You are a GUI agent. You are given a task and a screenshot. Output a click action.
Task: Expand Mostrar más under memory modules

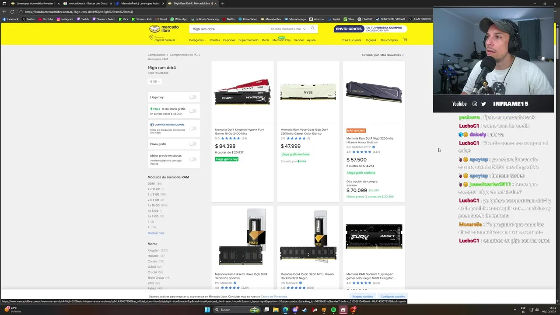(x=156, y=233)
